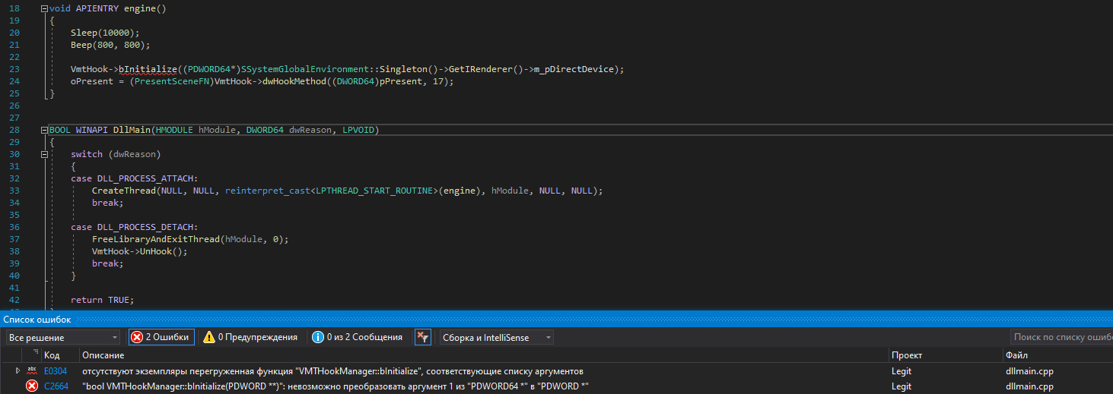The height and width of the screenshot is (394, 1113).
Task: Click the category sort icon column header
Action: [35, 355]
